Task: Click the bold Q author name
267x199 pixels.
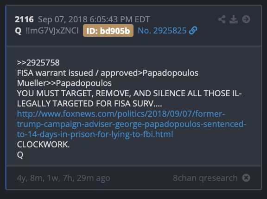Action: click(x=18, y=31)
